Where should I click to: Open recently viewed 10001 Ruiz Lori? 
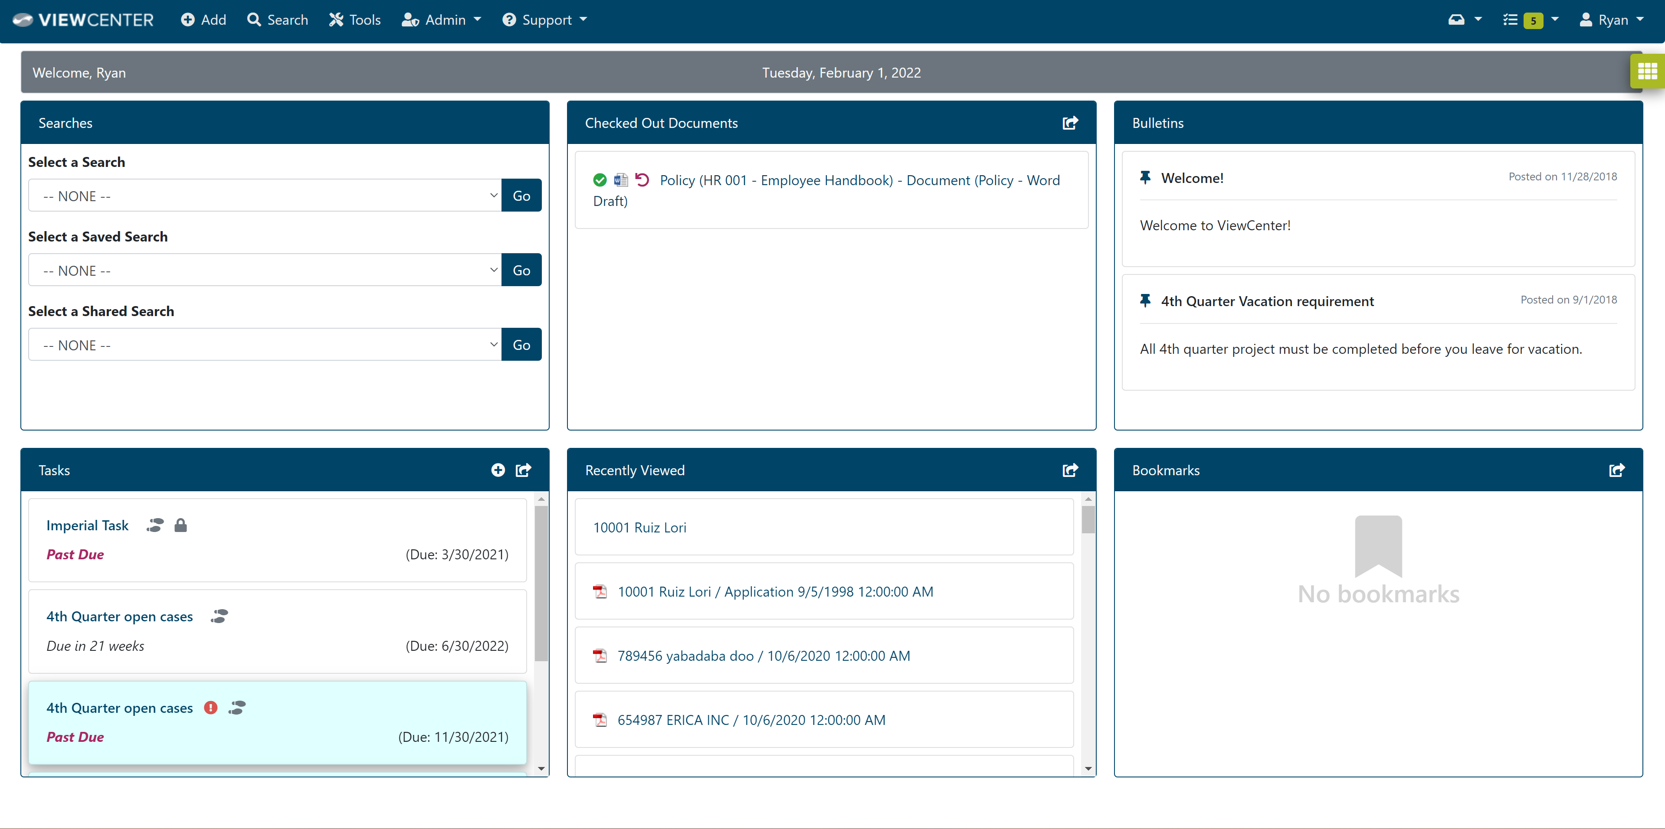pyautogui.click(x=640, y=527)
